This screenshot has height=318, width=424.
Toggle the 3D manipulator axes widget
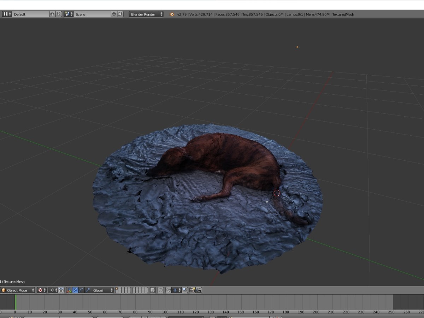click(69, 290)
